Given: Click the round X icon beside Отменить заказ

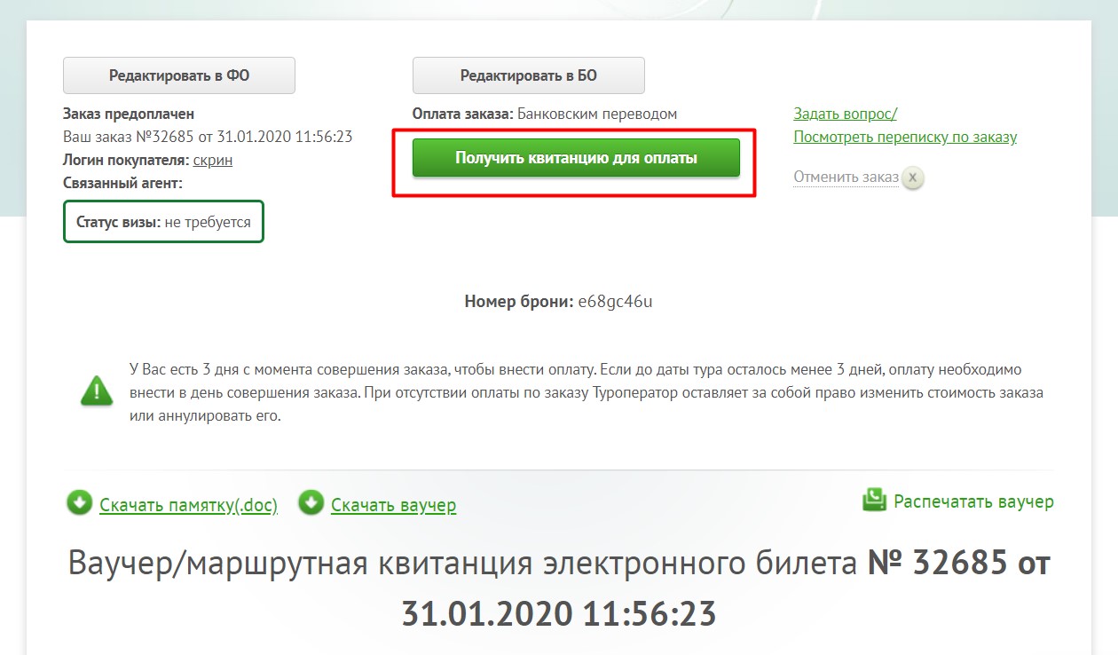Looking at the screenshot, I should [x=914, y=178].
